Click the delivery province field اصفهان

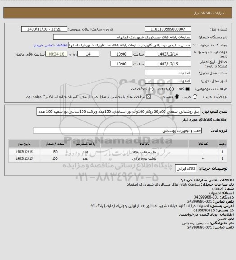[x=168, y=73]
